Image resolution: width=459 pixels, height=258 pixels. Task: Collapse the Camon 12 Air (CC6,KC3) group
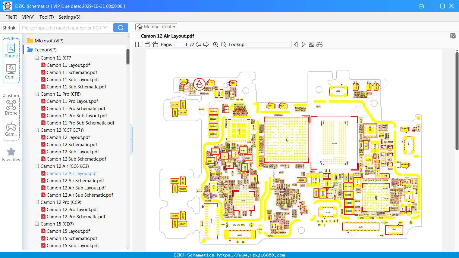point(37,166)
